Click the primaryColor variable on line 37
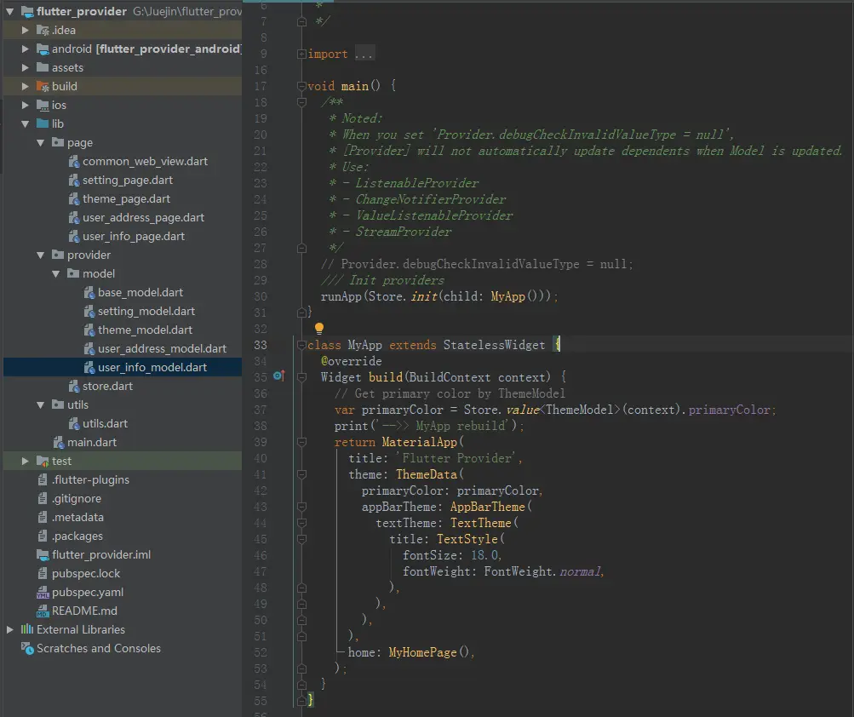This screenshot has height=717, width=854. pos(403,410)
